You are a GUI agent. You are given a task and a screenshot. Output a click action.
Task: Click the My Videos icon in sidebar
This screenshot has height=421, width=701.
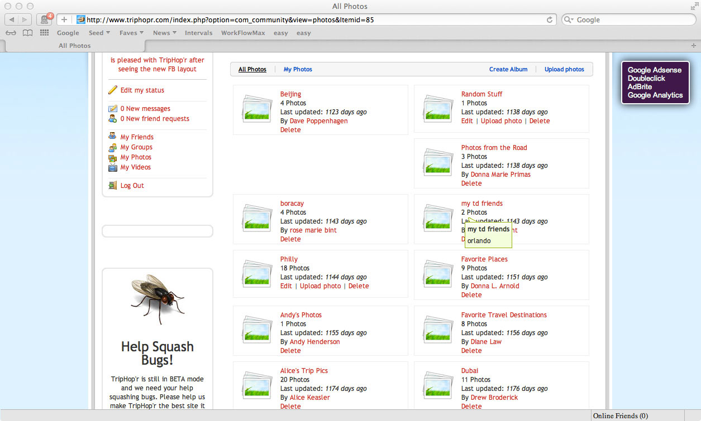click(113, 167)
